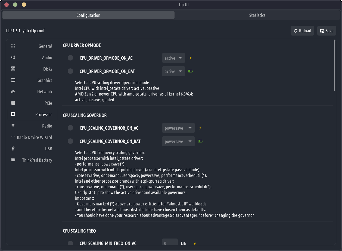This screenshot has width=342, height=251.
Task: Toggle CPU_DRIVER_OPMODE_ON_AC setting on
Action: 70,58
